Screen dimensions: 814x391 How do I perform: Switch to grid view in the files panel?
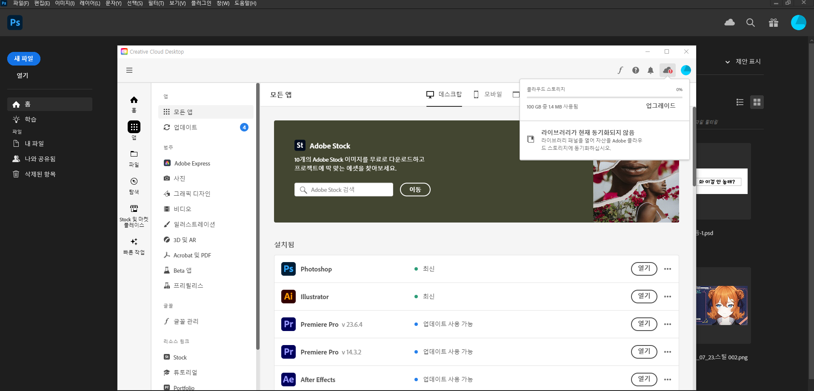point(757,102)
